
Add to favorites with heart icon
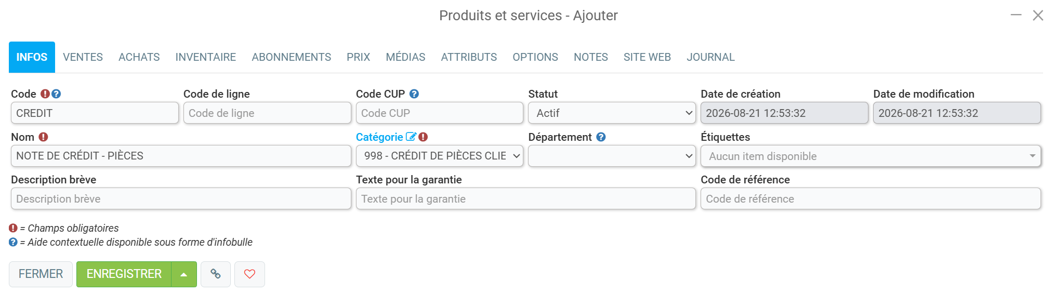click(249, 274)
